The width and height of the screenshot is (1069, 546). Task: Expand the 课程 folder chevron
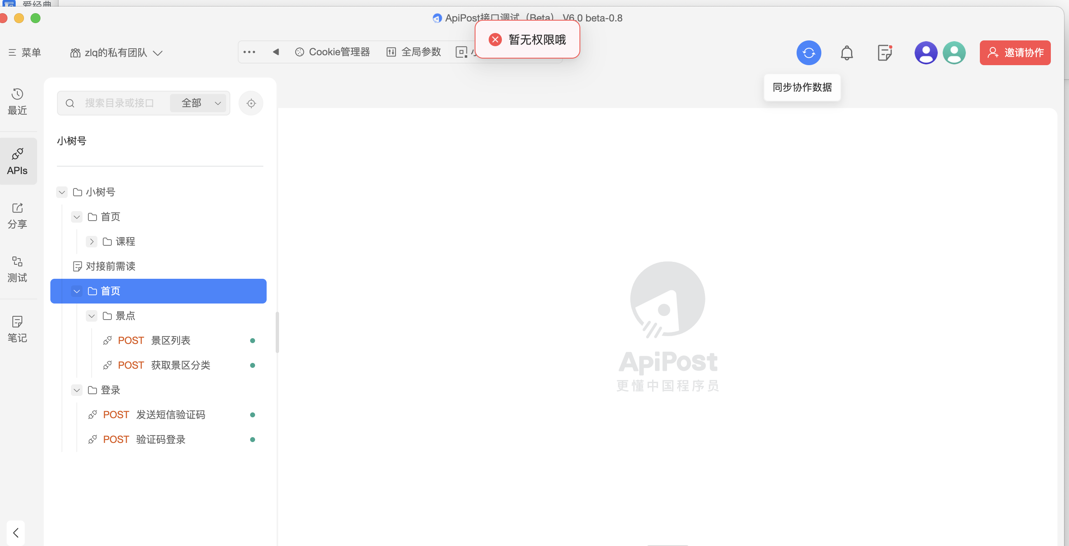click(92, 241)
